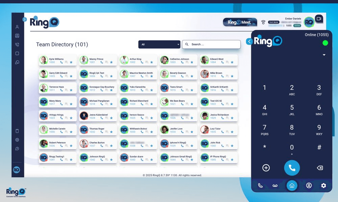The width and height of the screenshot is (338, 202).
Task: Add a contact with the plus-circle icon
Action: coord(266,168)
